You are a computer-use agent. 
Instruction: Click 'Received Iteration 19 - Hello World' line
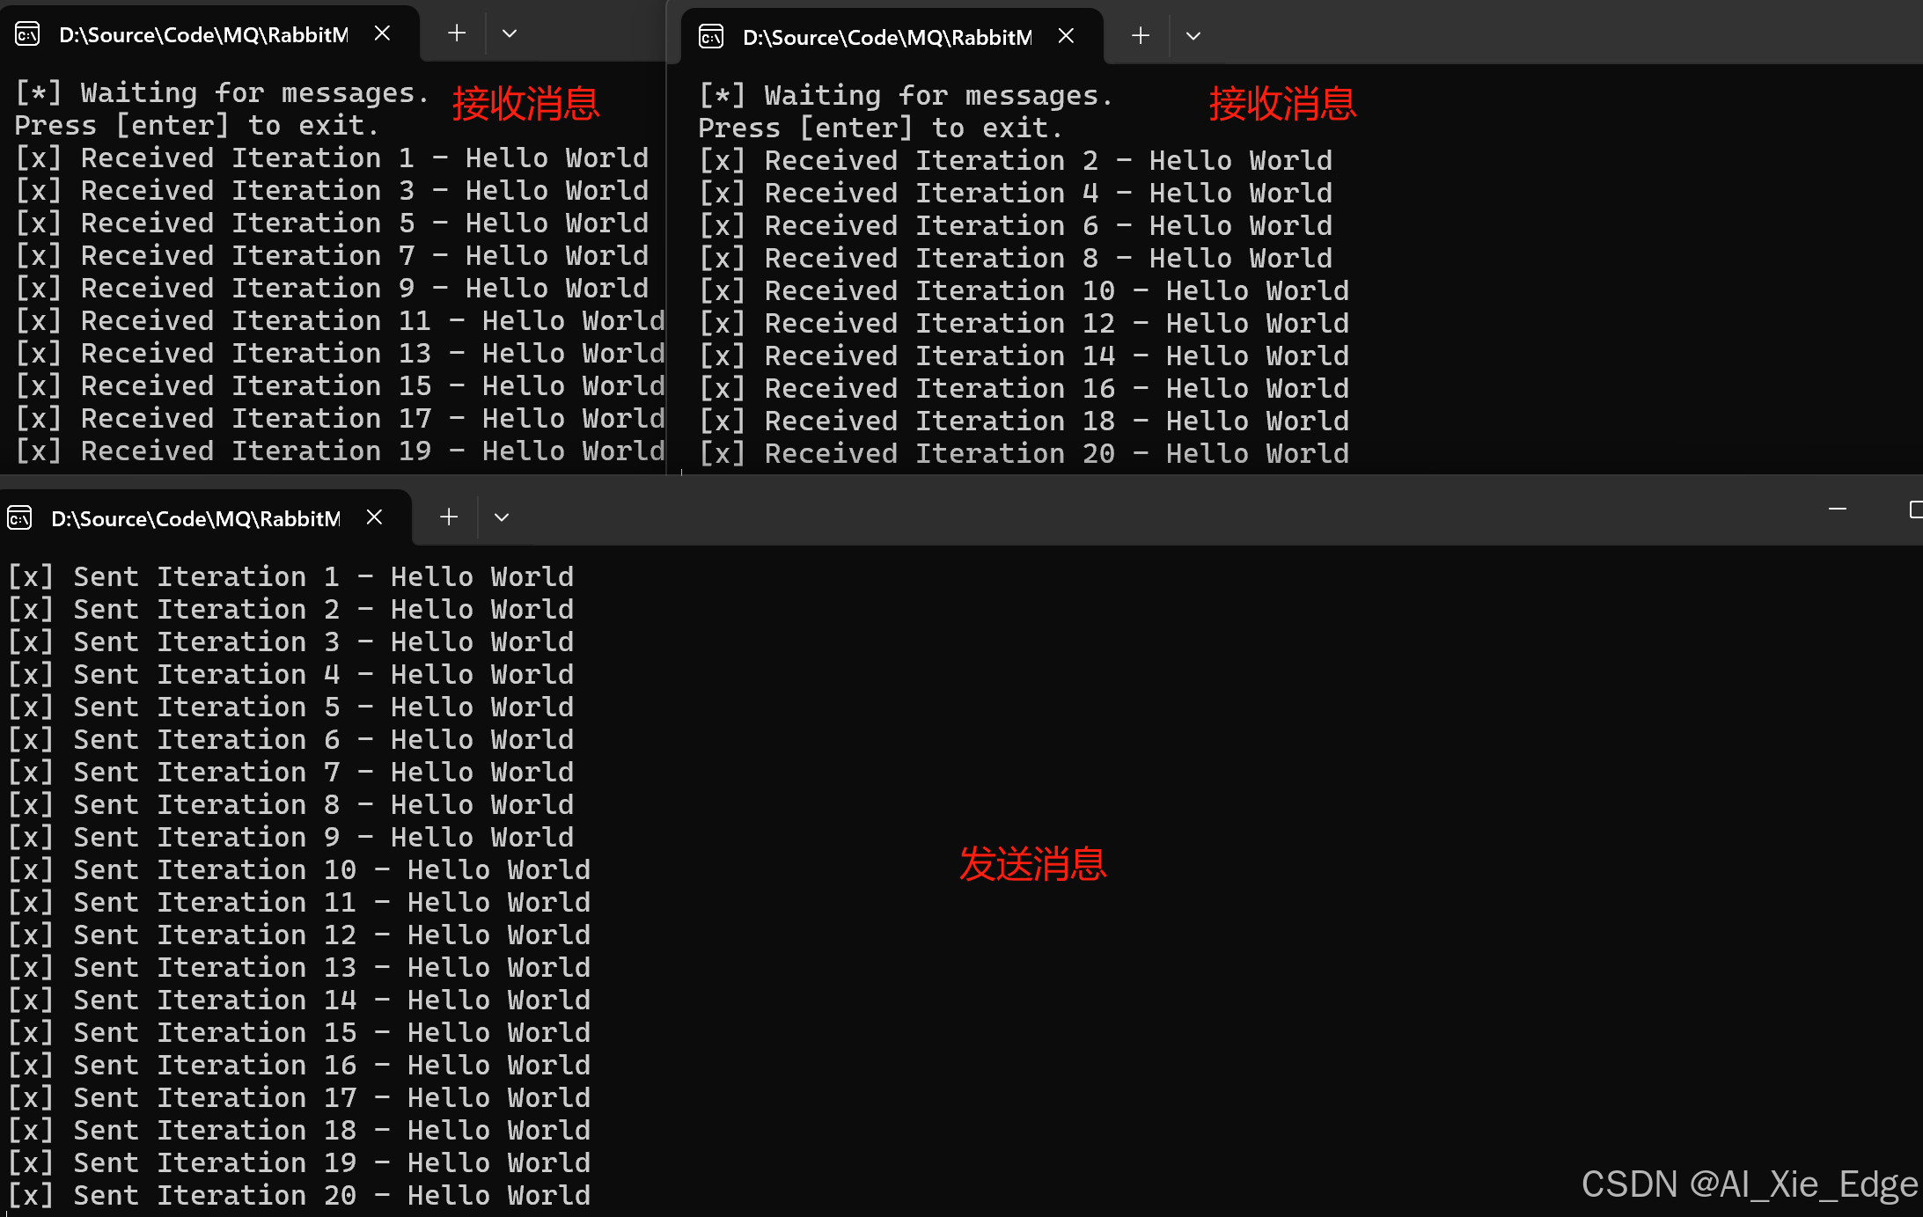click(341, 451)
